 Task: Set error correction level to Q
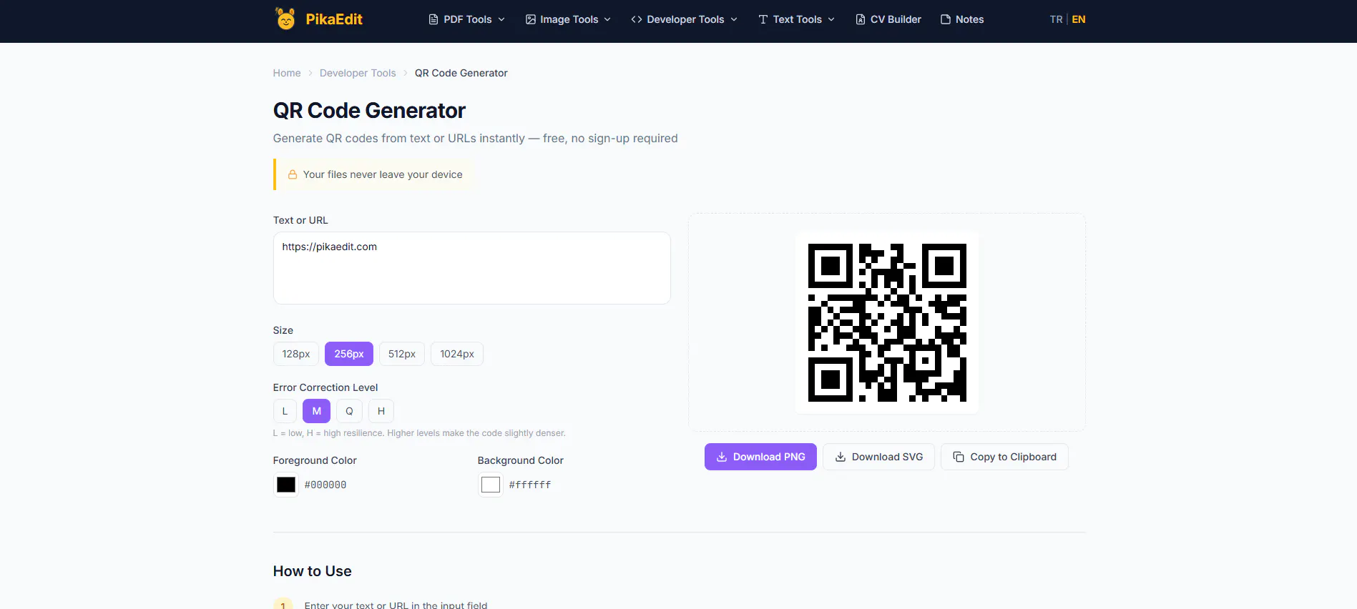[349, 411]
